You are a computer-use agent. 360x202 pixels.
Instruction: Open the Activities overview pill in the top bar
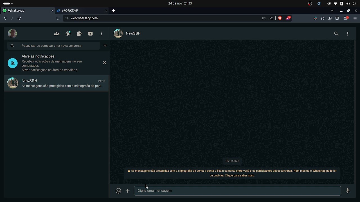[x=8, y=3]
